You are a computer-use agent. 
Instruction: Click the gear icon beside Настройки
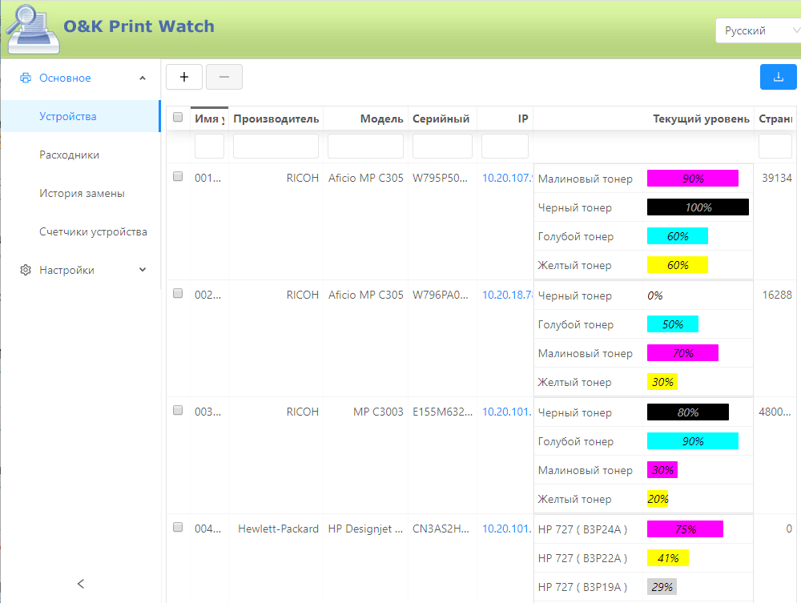[26, 270]
